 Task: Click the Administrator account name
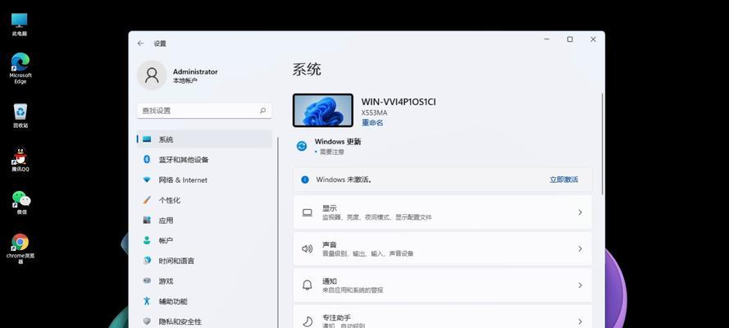pos(195,71)
